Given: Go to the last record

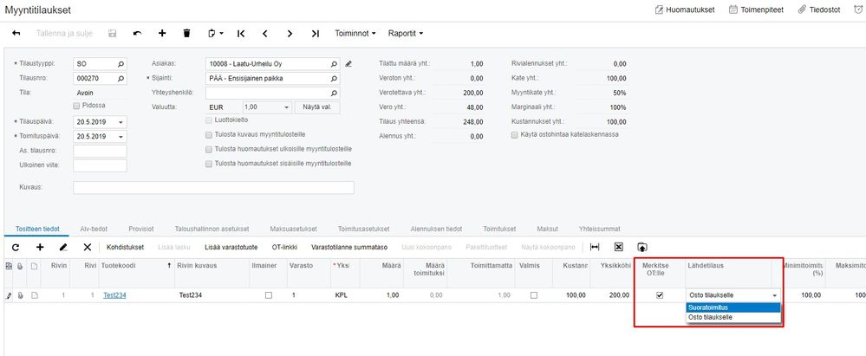Looking at the screenshot, I should pyautogui.click(x=315, y=34).
